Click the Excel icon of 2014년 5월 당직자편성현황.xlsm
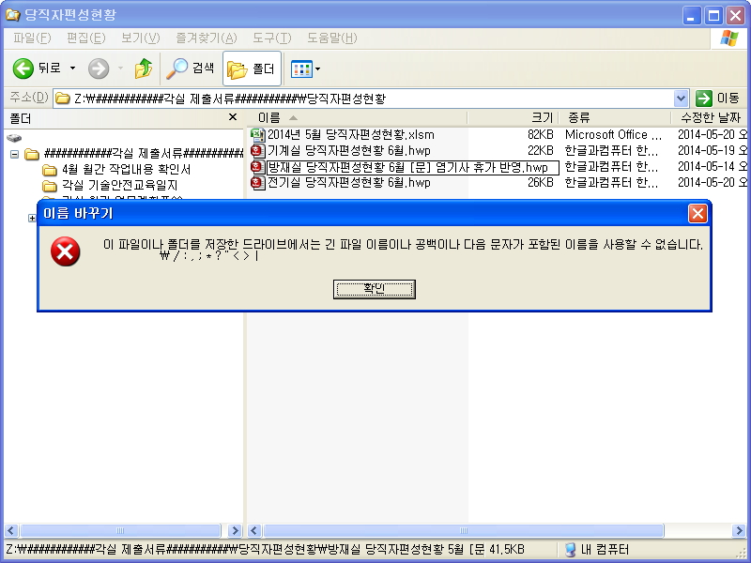Screen dimensions: 751x563 (257, 134)
